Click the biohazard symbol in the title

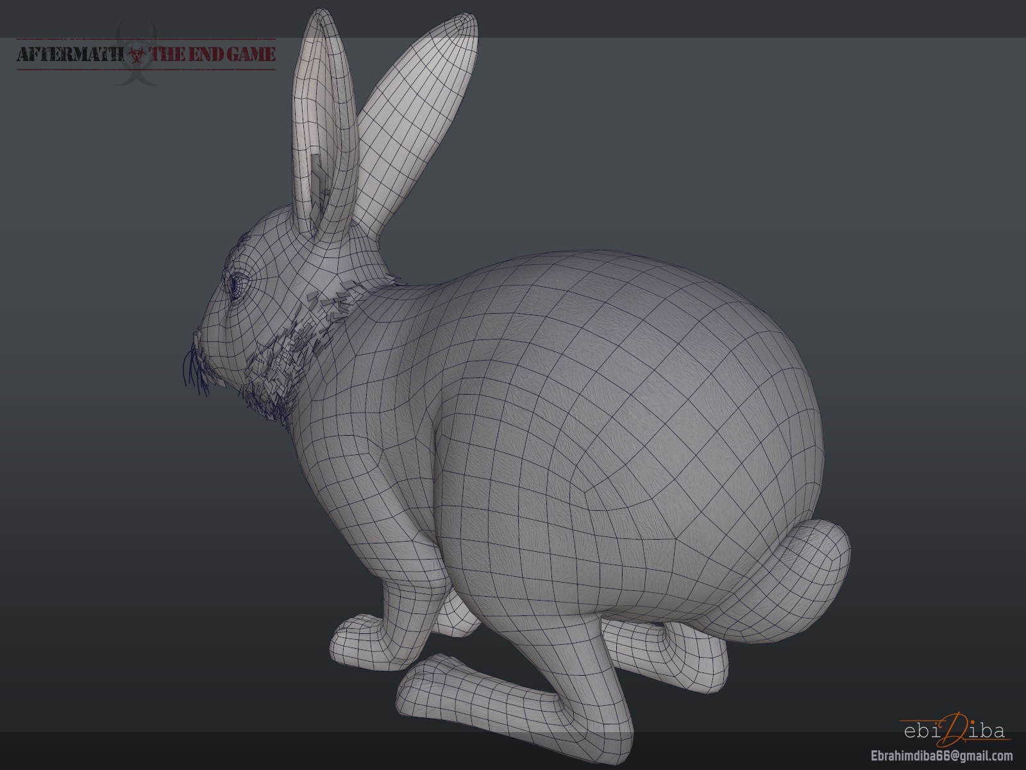[137, 55]
